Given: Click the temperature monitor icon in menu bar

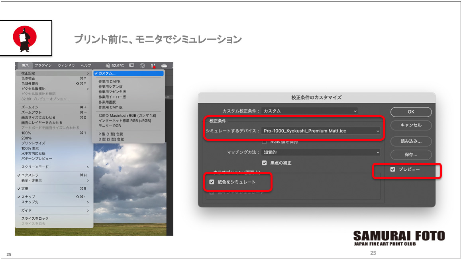Looking at the screenshot, I should tap(108, 65).
